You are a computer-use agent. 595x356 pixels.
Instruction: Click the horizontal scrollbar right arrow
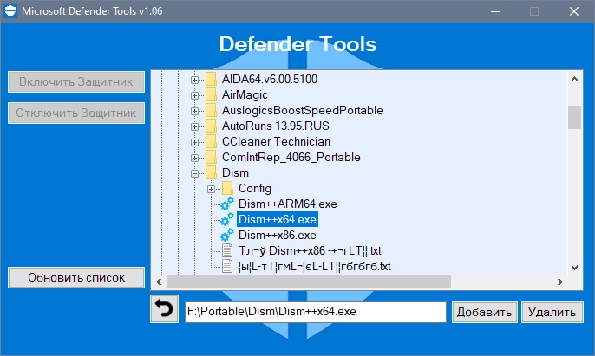click(x=560, y=282)
